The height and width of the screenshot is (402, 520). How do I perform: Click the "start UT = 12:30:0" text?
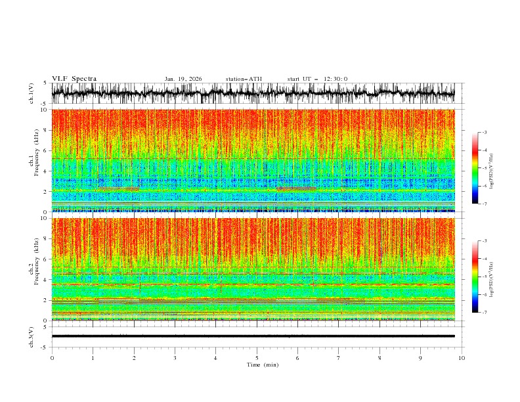tap(317, 79)
